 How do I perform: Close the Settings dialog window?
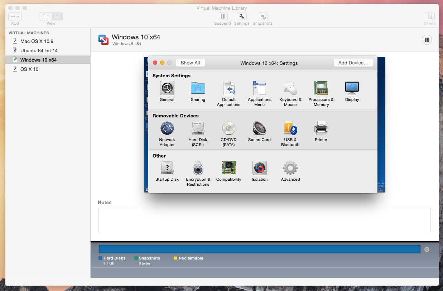click(155, 63)
